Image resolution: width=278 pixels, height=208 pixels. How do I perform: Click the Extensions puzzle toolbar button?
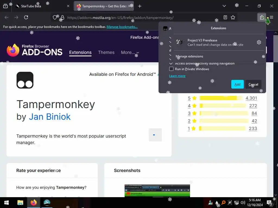coord(261,17)
